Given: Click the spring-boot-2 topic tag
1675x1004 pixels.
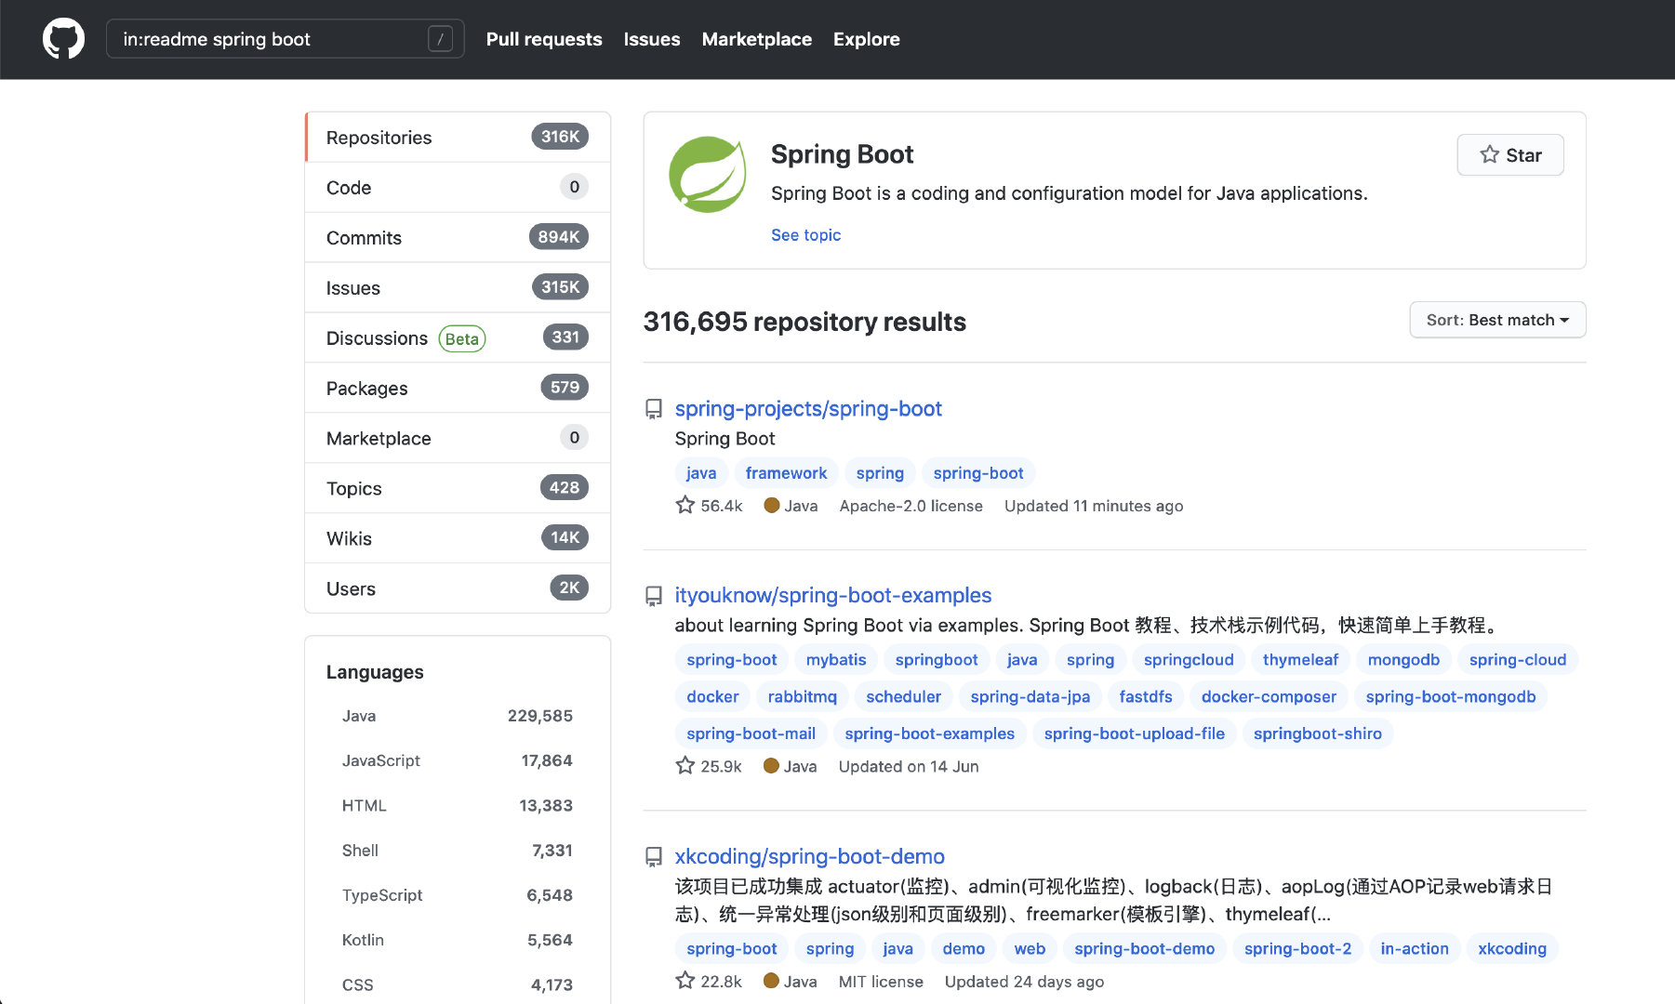Looking at the screenshot, I should click(1298, 949).
